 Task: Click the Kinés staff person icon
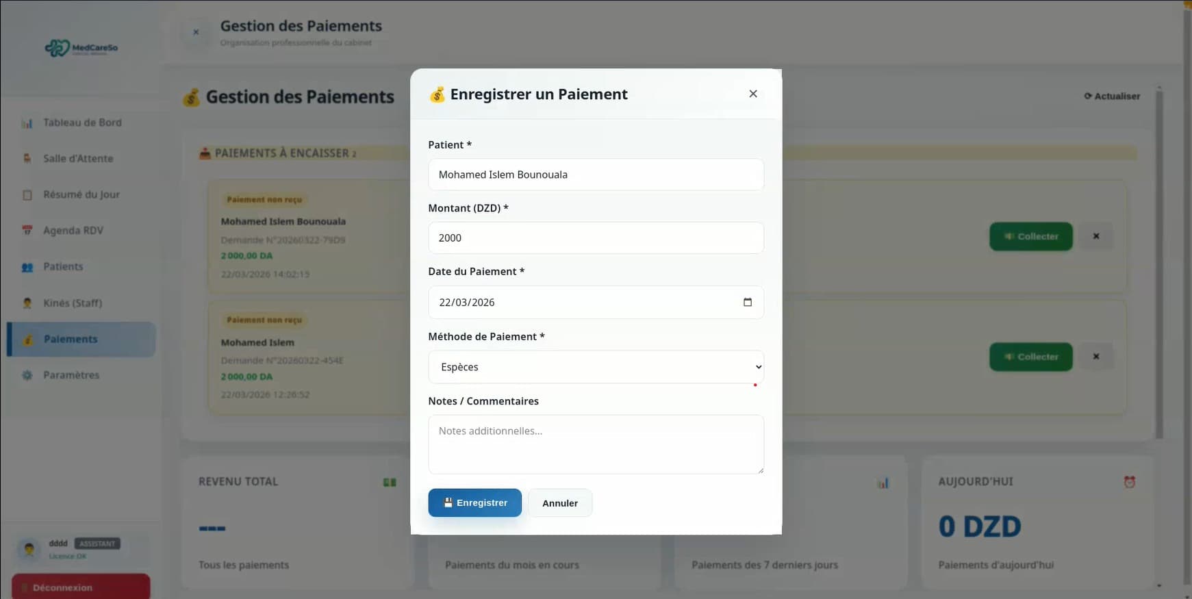click(x=27, y=303)
